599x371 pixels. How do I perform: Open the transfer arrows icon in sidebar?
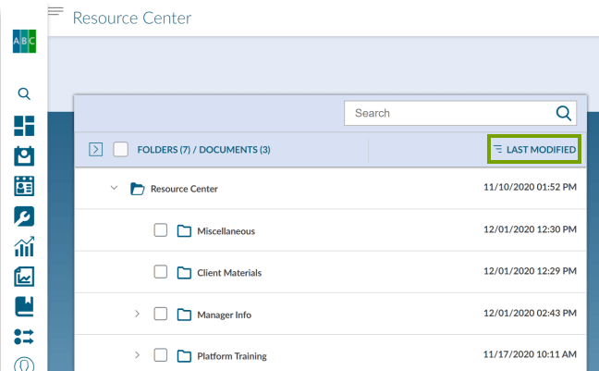(x=24, y=337)
